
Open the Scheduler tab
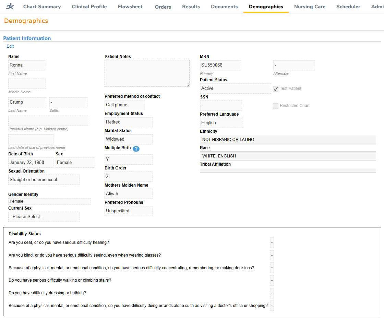[x=348, y=7]
